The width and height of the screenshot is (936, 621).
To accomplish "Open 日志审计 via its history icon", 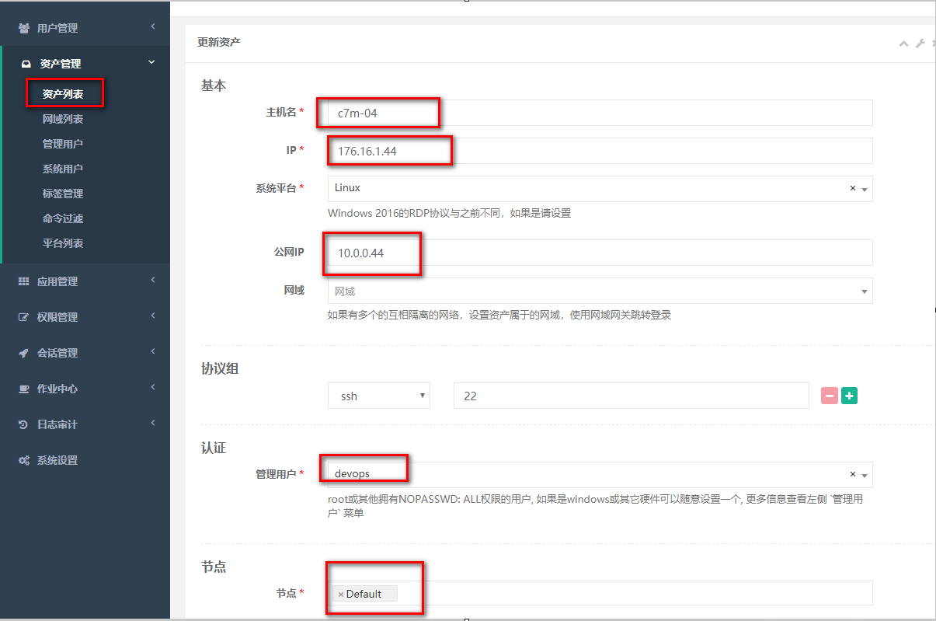I will coord(21,424).
